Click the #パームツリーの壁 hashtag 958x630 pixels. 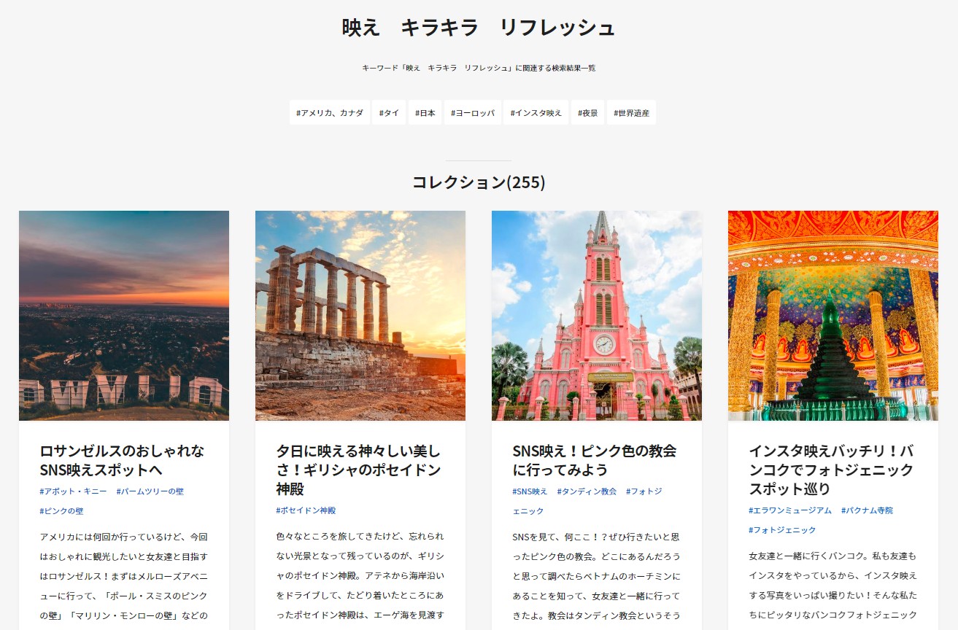150,491
